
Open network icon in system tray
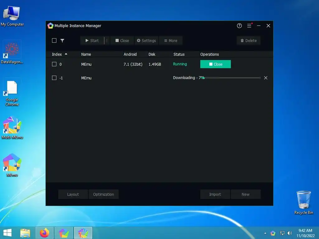[x=282, y=233]
